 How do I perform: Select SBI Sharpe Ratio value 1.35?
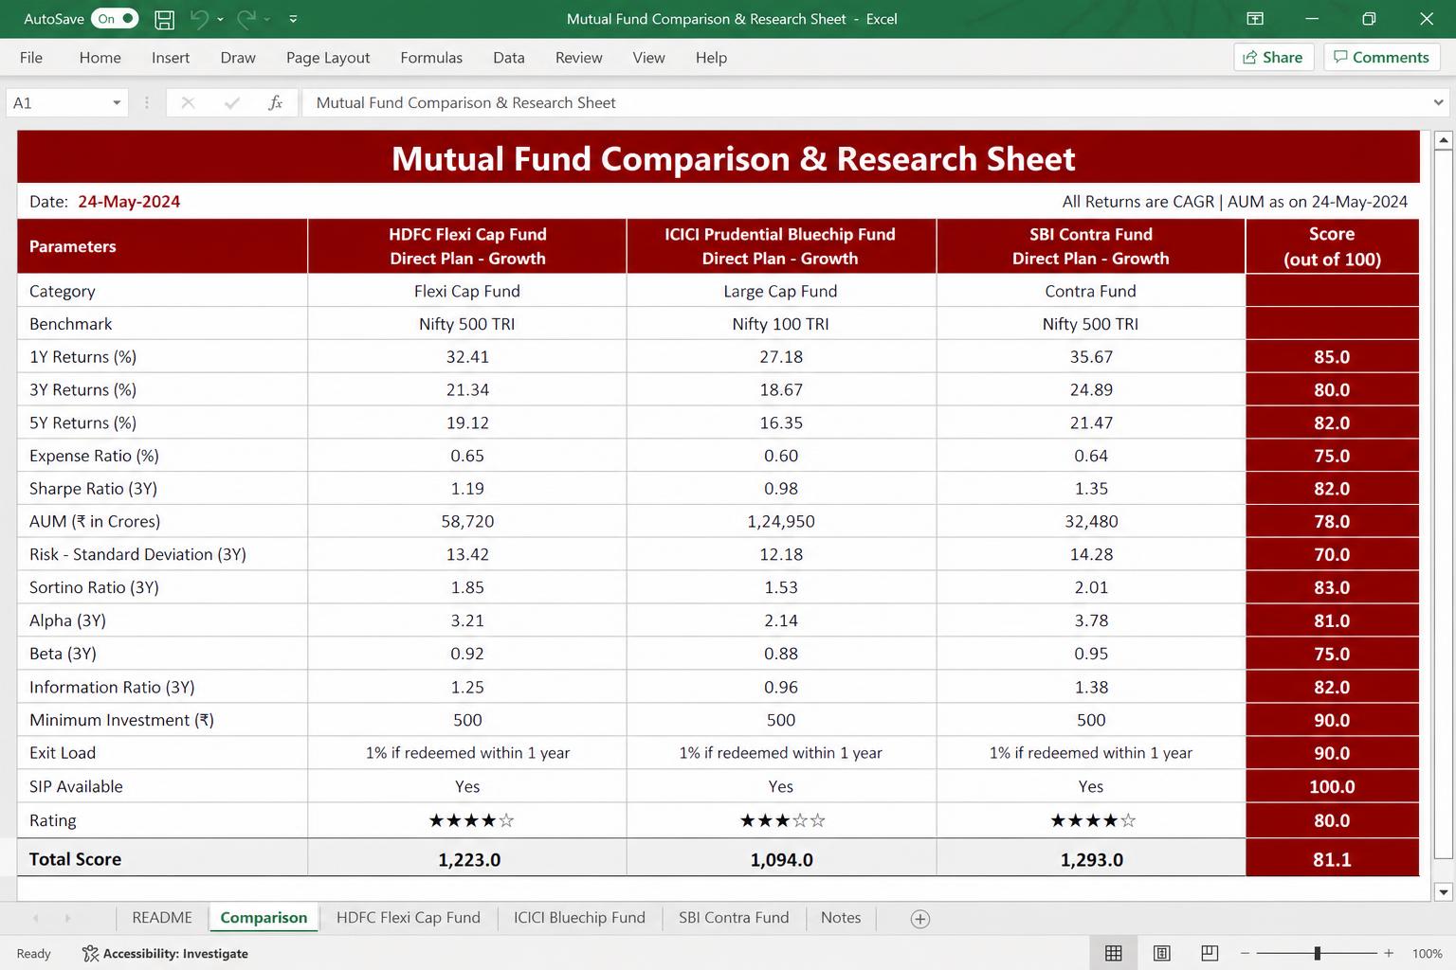tap(1091, 489)
